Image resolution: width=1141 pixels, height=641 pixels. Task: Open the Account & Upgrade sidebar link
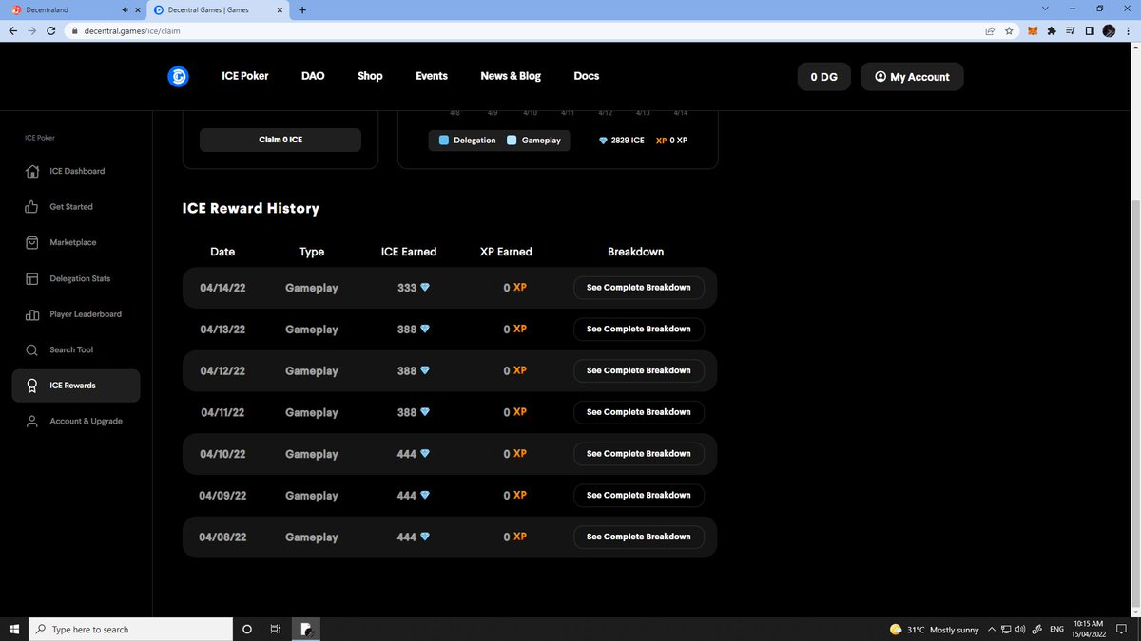[x=87, y=421]
